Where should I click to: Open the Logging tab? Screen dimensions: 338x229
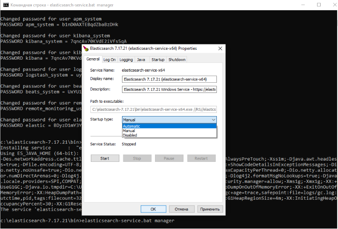click(x=126, y=60)
